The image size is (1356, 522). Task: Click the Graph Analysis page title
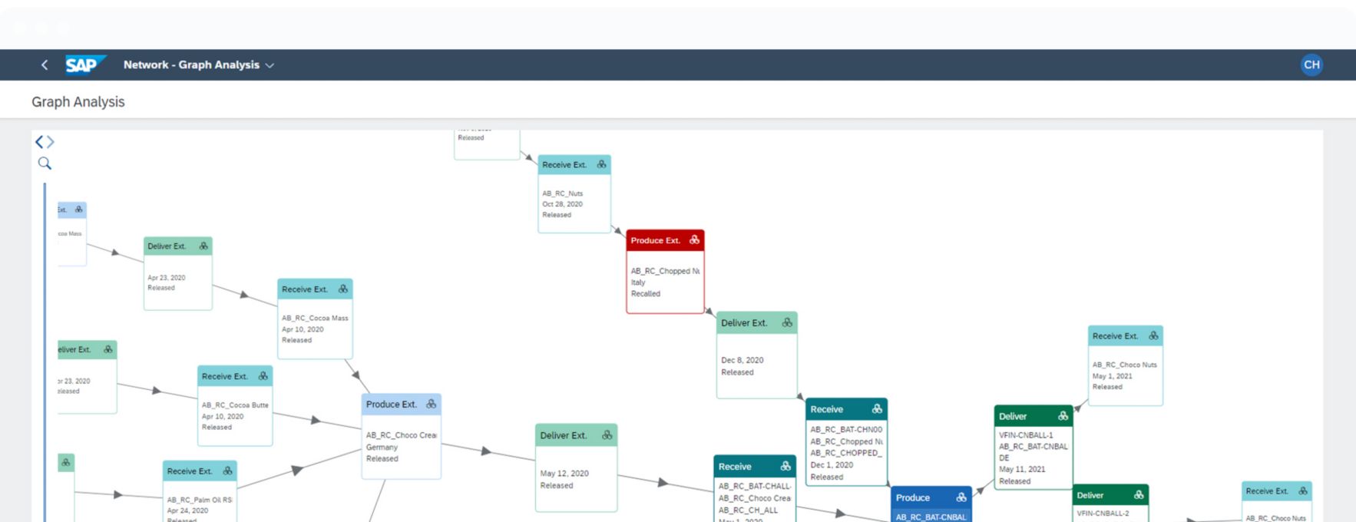(78, 102)
